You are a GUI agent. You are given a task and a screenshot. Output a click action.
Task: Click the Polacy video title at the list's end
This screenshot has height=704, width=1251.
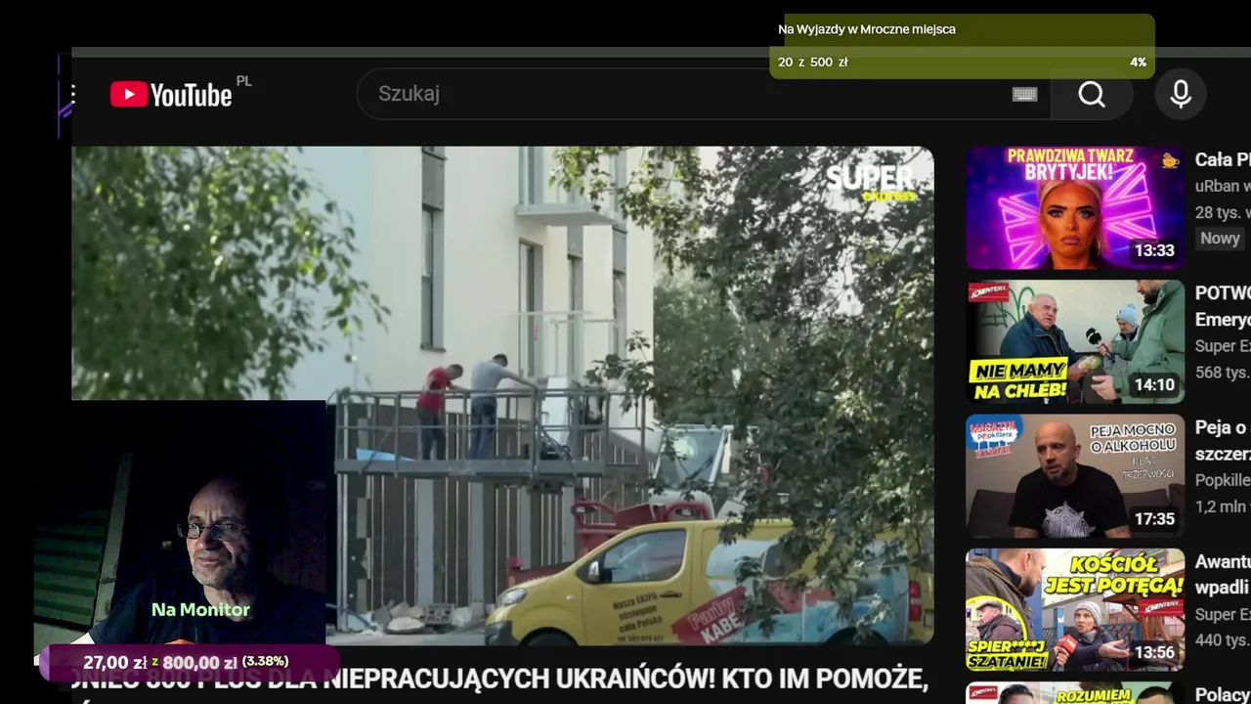(1223, 694)
